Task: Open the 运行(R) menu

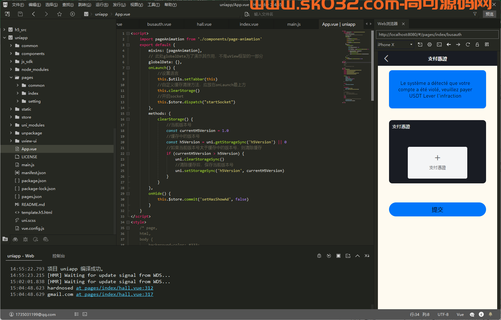Action: (x=102, y=5)
